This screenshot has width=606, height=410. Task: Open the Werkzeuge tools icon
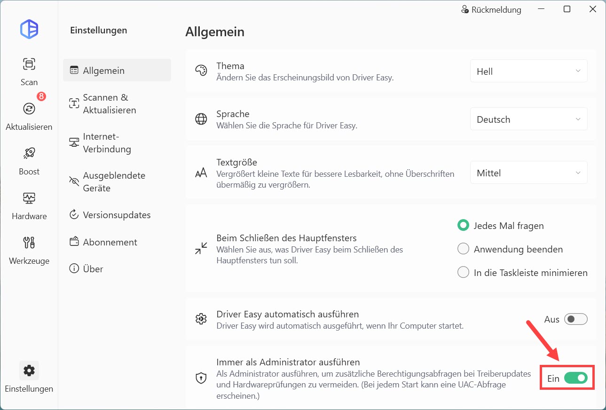pos(29,243)
